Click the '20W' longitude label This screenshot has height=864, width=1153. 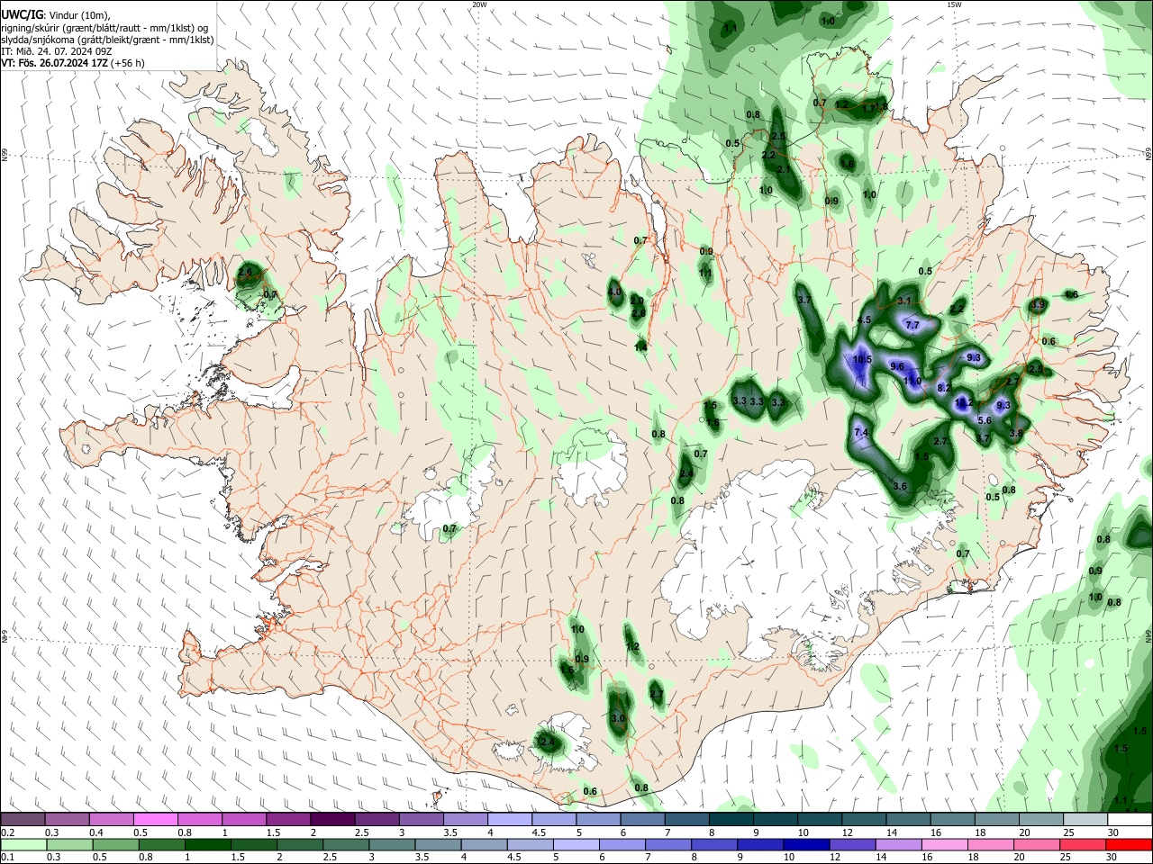click(x=479, y=4)
